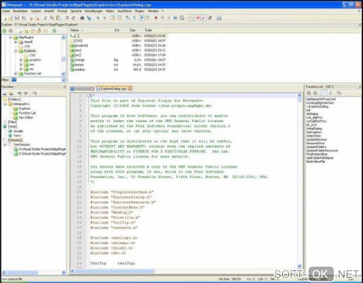Click the Open file icon in the main toolbar
Image resolution: width=363 pixels, height=283 pixels.
click(11, 18)
